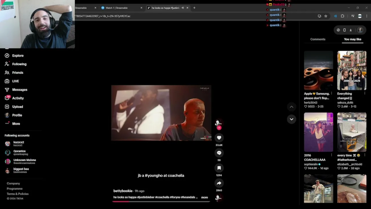
Task: Open the sound disc icon below share
Action: click(x=218, y=198)
